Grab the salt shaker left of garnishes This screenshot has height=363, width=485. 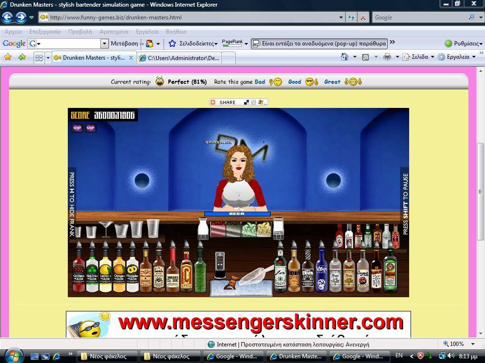pos(203,229)
